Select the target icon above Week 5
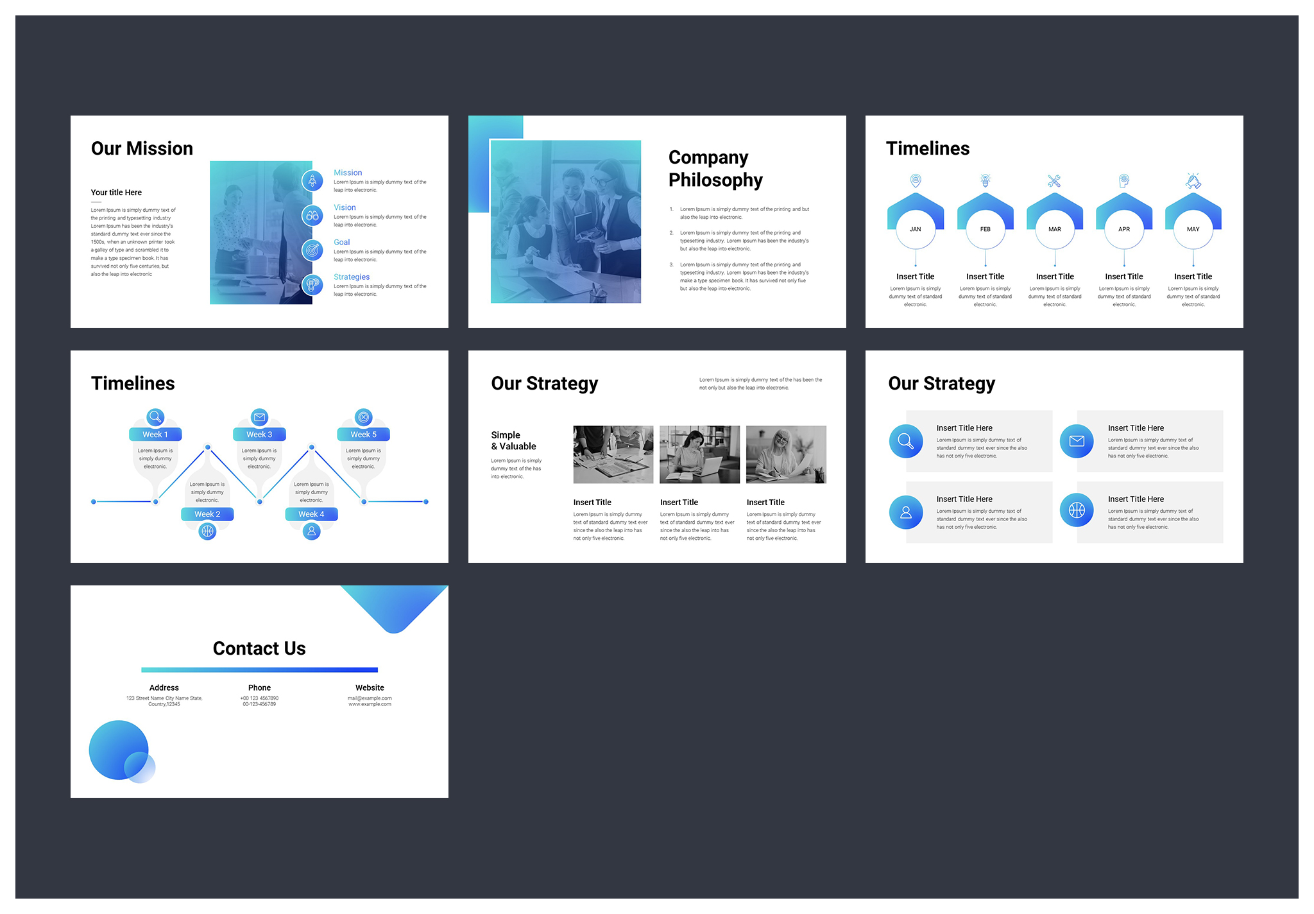Image resolution: width=1314 pixels, height=914 pixels. (x=363, y=417)
